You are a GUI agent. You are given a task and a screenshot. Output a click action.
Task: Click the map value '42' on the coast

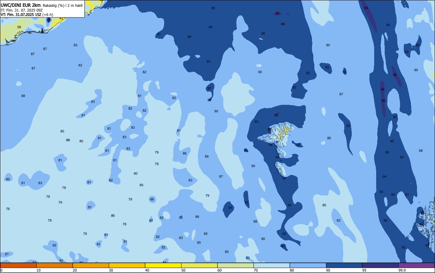point(61,18)
